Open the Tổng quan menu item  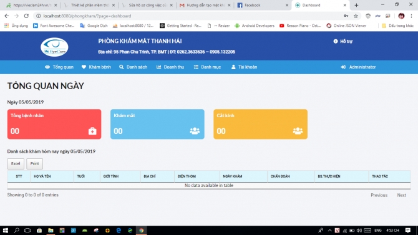pos(59,67)
